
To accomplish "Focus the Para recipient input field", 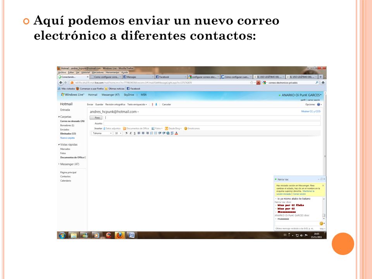I will click(212, 118).
